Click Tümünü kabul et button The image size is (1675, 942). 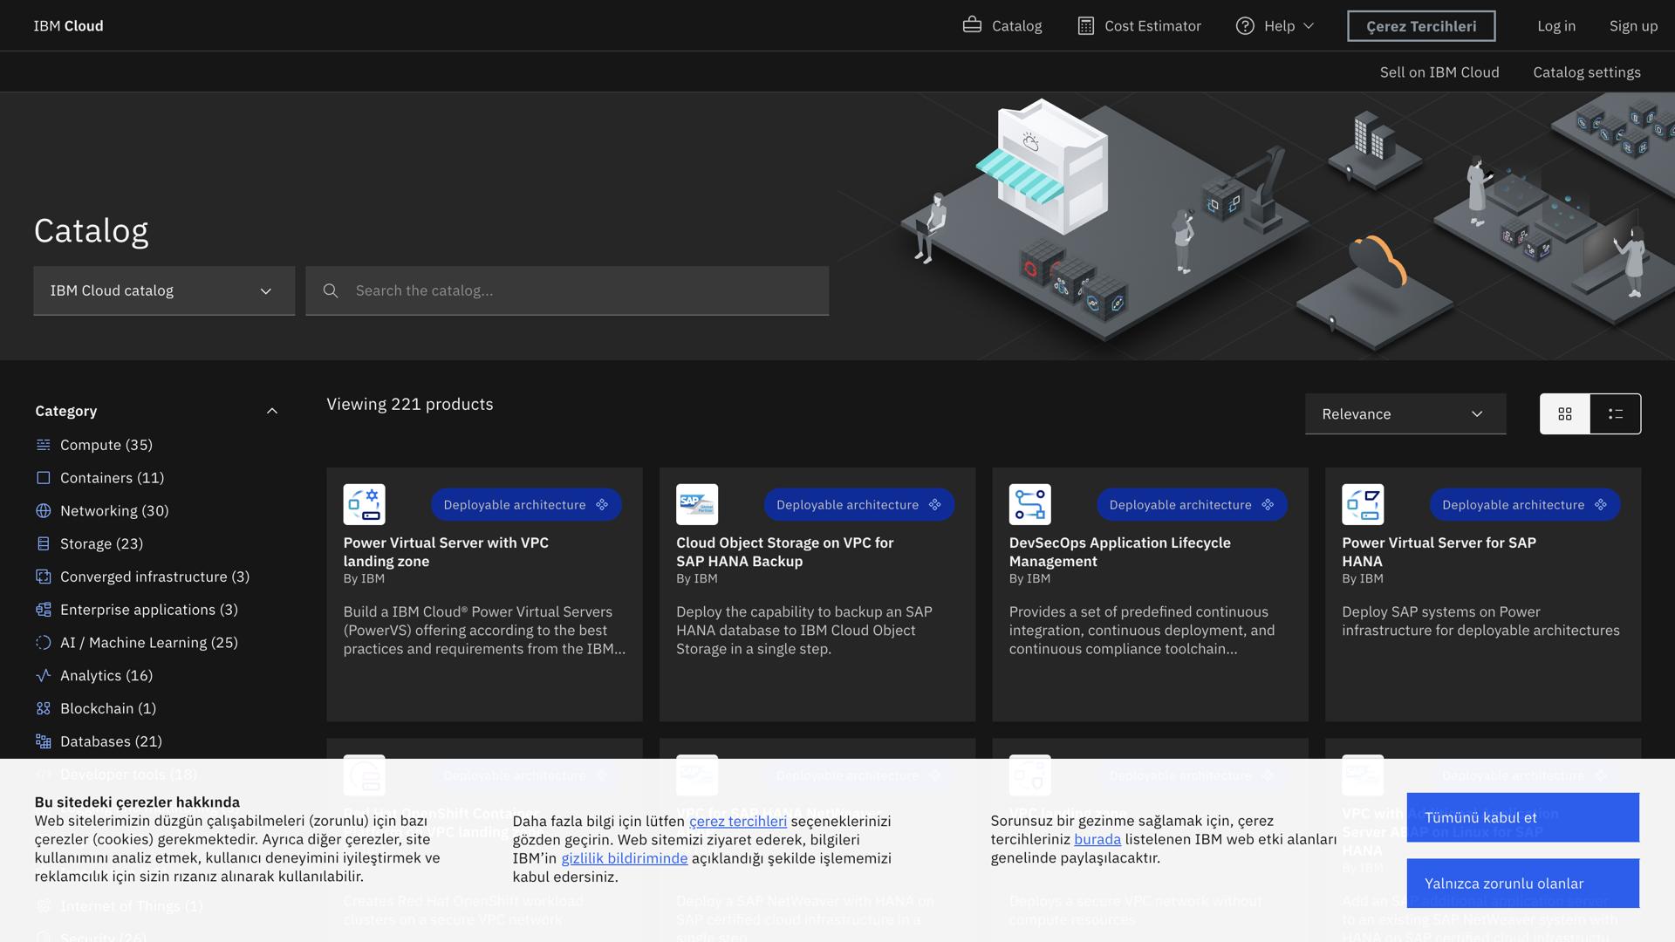coord(1522,817)
